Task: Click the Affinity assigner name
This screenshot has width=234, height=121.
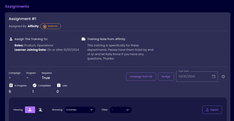Action: pyautogui.click(x=33, y=26)
